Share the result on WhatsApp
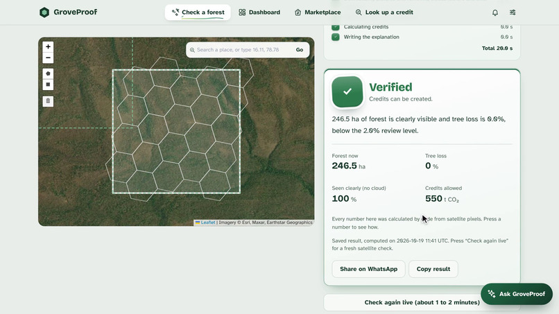The width and height of the screenshot is (559, 314). (369, 269)
